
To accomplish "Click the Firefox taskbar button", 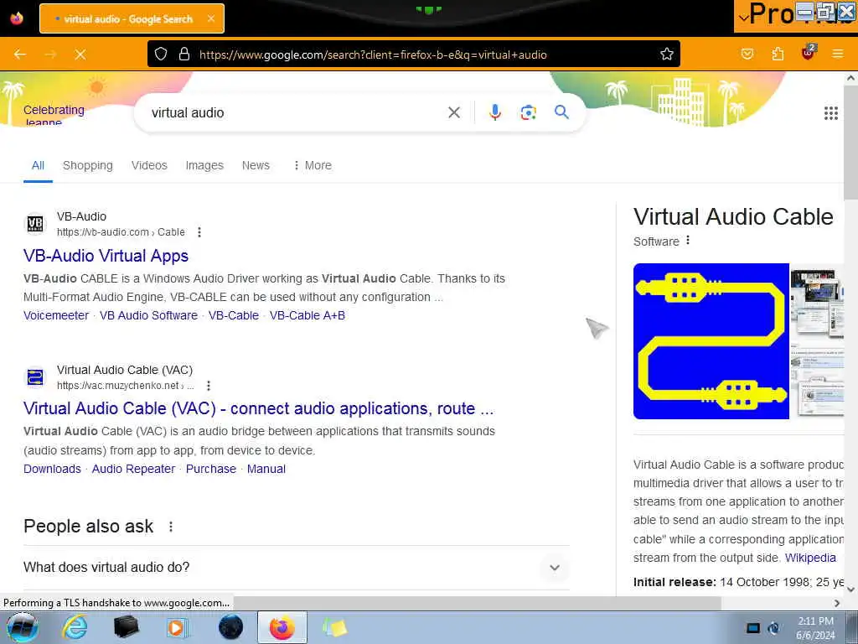I will pyautogui.click(x=282, y=627).
